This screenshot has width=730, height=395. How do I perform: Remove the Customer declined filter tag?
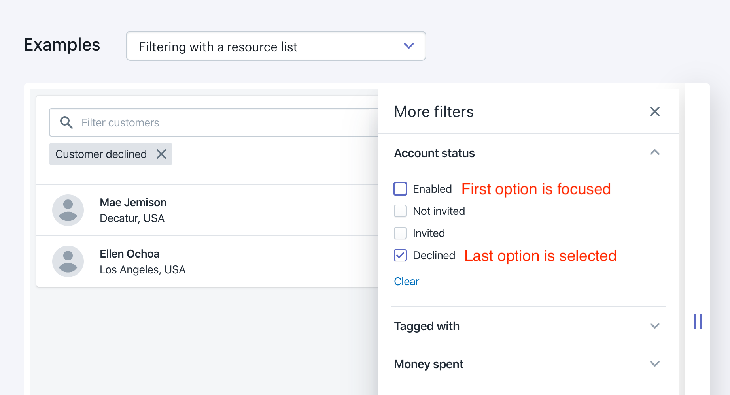161,154
